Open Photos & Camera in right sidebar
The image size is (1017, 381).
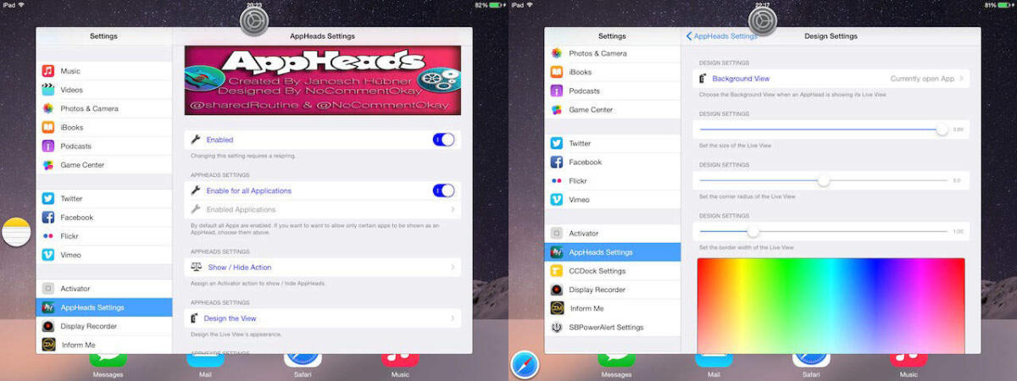click(x=612, y=53)
